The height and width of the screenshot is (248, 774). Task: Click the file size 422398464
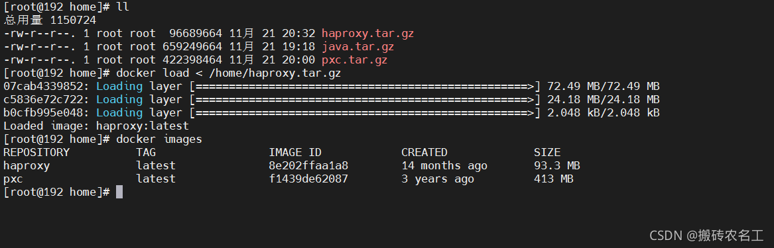tap(192, 61)
